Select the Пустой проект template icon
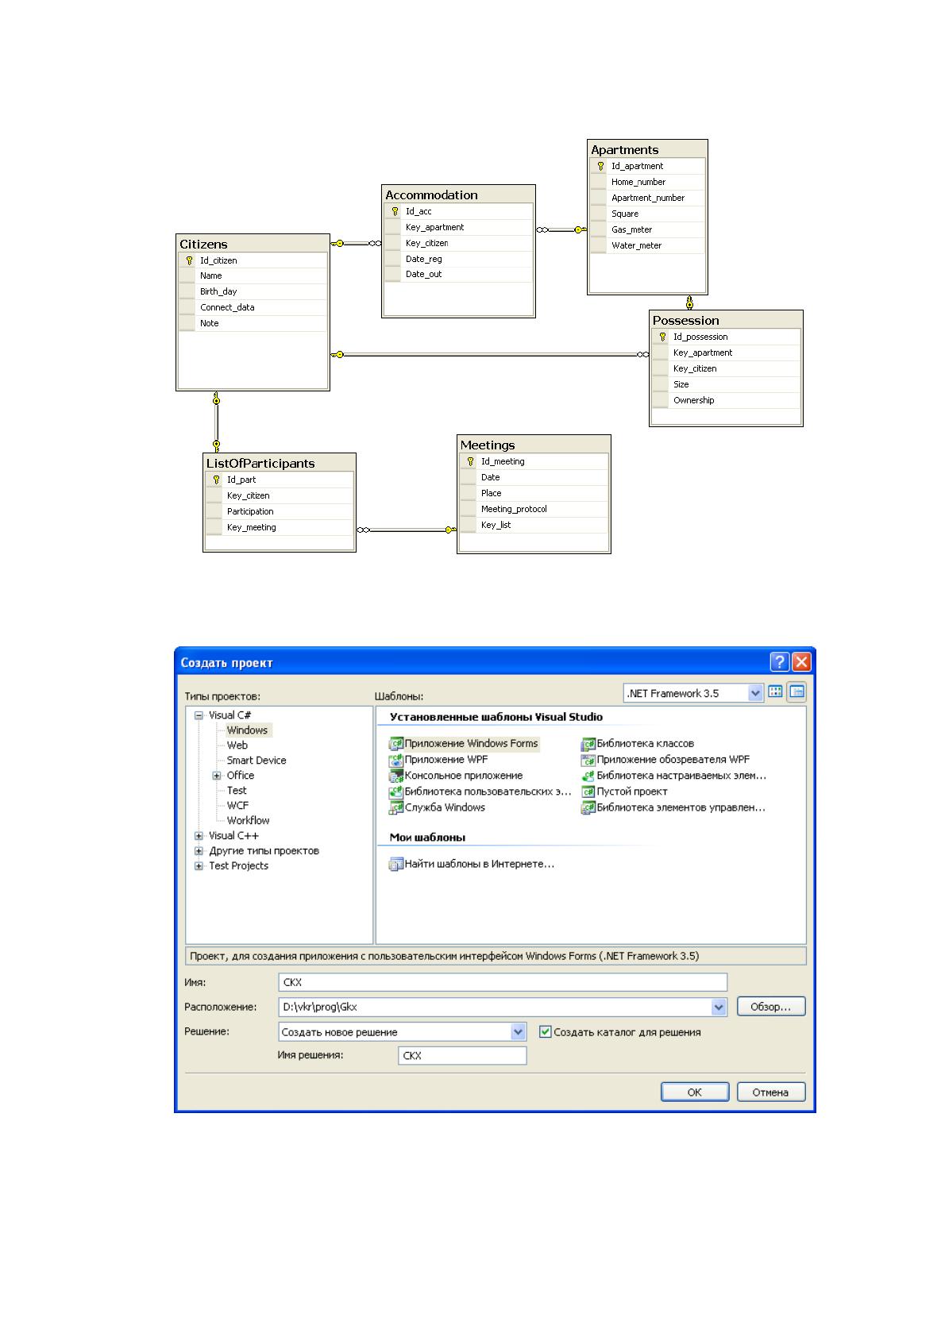This screenshot has width=945, height=1337. pyautogui.click(x=588, y=792)
